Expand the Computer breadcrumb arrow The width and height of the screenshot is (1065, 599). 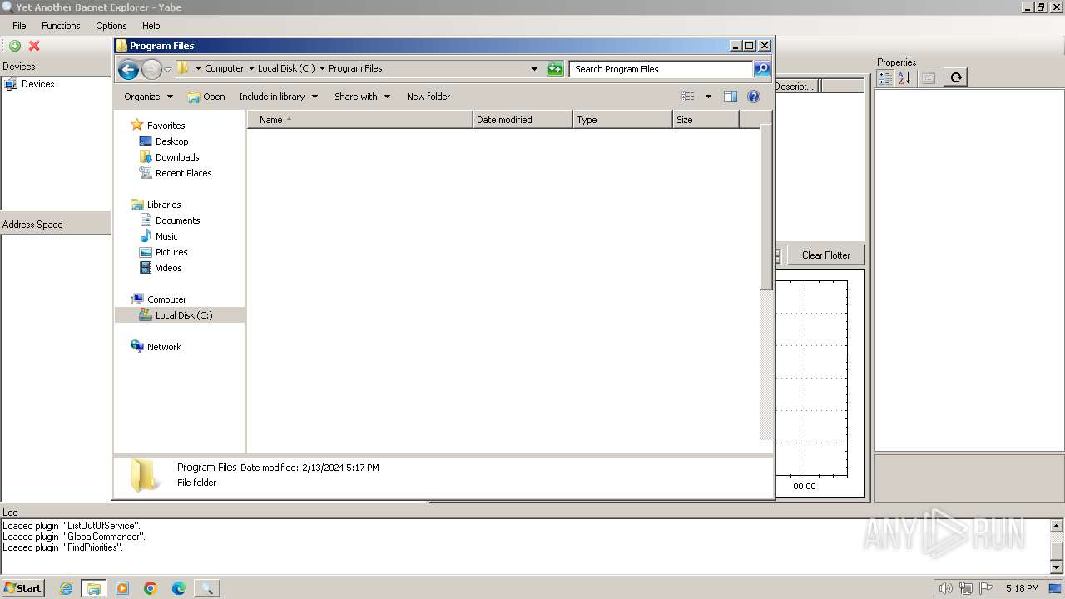pyautogui.click(x=251, y=69)
